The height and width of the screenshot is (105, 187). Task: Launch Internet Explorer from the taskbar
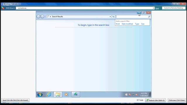click(49, 94)
